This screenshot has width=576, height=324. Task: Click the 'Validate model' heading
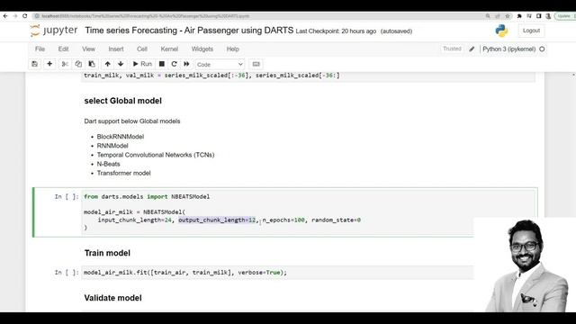[x=112, y=298]
